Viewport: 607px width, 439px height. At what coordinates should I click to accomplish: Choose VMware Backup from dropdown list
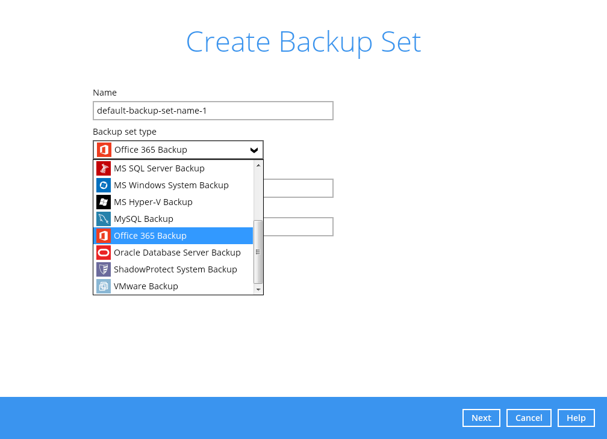click(173, 286)
